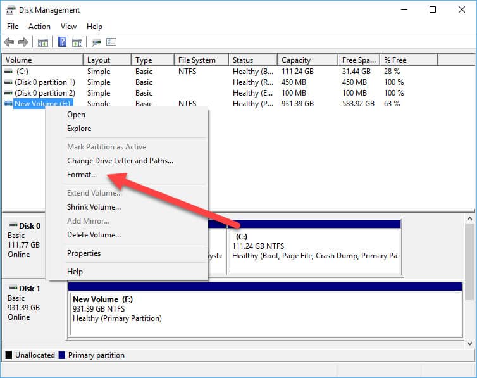
Task: Click the Forward arrow toolbar icon
Action: 23,42
